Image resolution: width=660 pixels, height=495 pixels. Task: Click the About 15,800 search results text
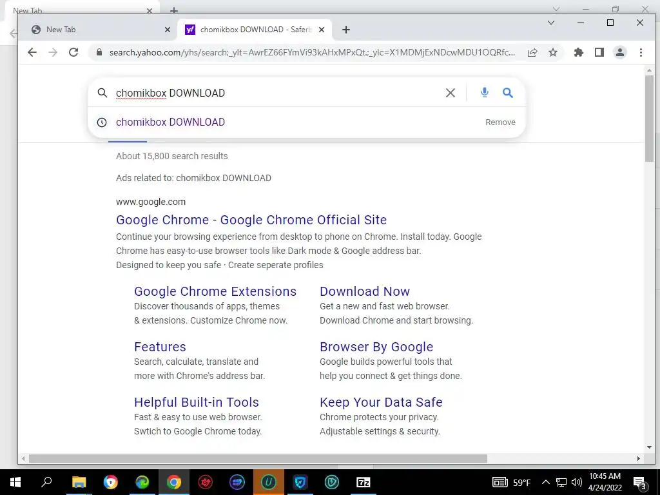click(171, 156)
